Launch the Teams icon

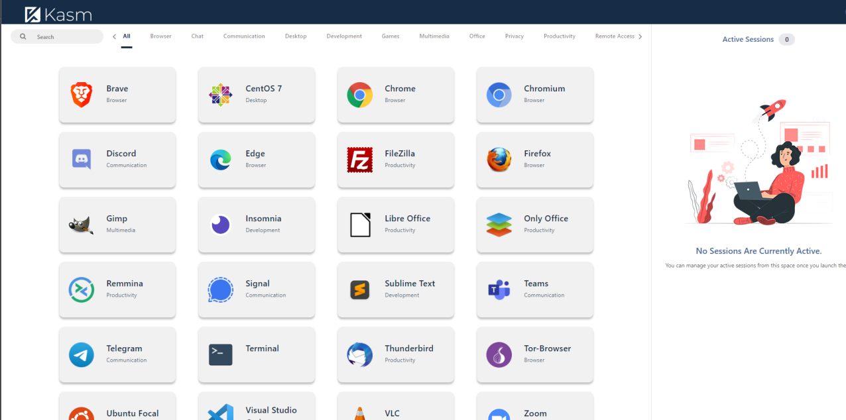point(499,289)
